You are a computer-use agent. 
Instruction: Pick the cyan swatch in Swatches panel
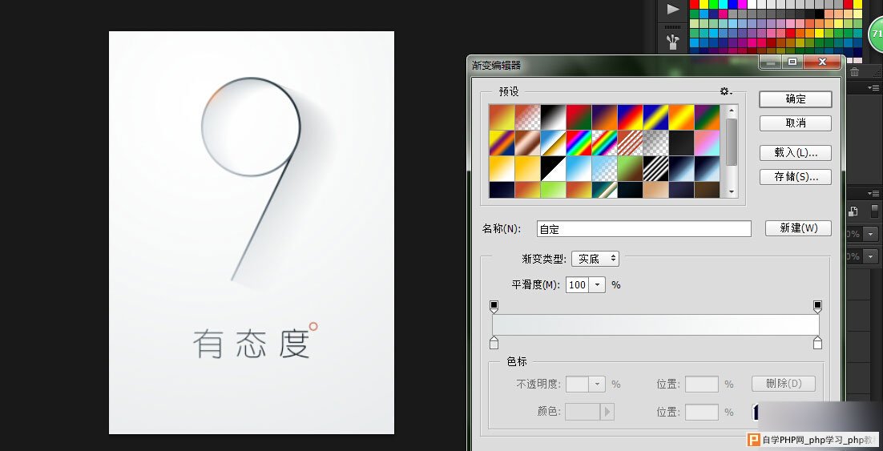(x=723, y=4)
